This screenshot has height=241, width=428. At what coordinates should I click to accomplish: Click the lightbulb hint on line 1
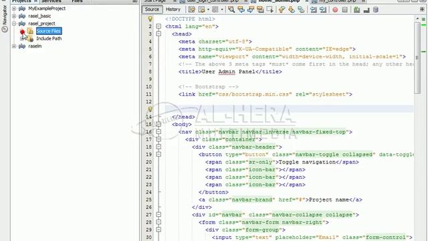[x=150, y=19]
